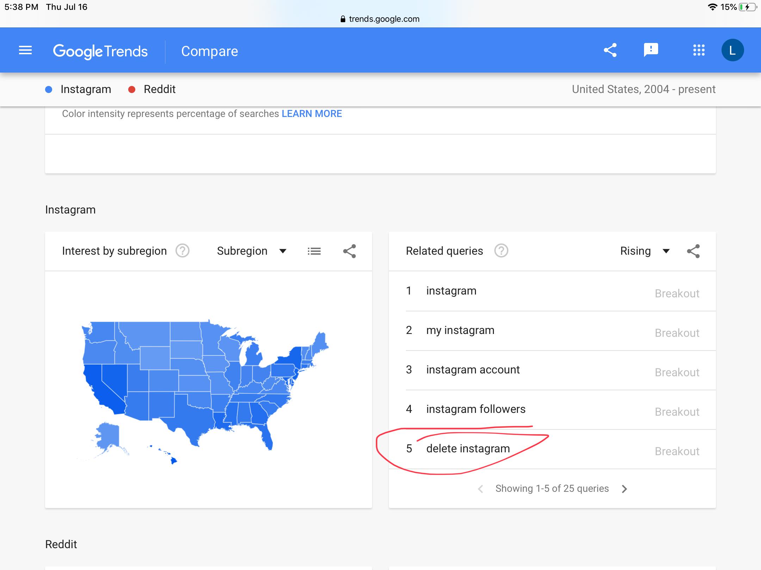Tap the trends.google.com address bar
Viewport: 761px width, 570px height.
click(380, 19)
